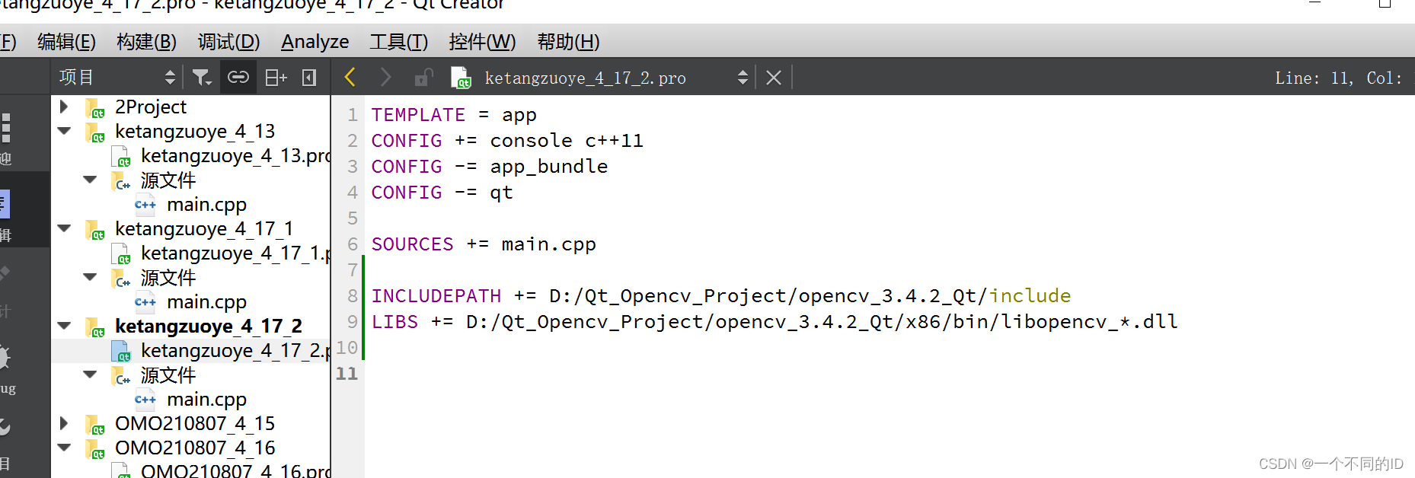Open ketangzuoye_4_17_1.pro file
The image size is (1415, 478).
(235, 253)
